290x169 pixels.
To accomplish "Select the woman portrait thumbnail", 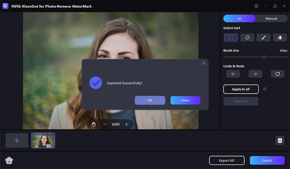I will [43, 140].
